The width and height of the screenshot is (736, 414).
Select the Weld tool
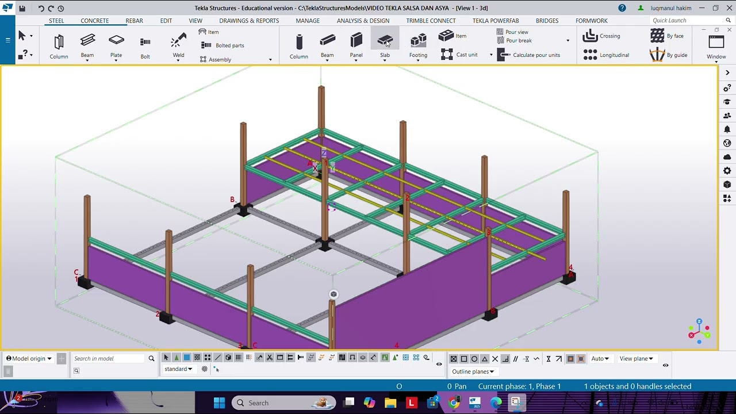[178, 45]
